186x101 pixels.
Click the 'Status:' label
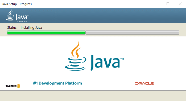click(x=12, y=27)
